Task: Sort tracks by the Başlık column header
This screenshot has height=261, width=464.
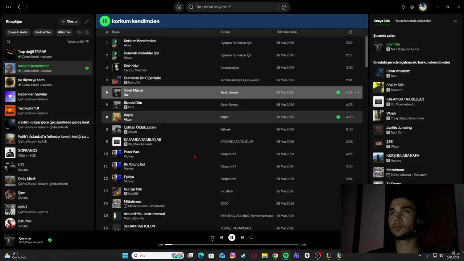Action: (116, 32)
